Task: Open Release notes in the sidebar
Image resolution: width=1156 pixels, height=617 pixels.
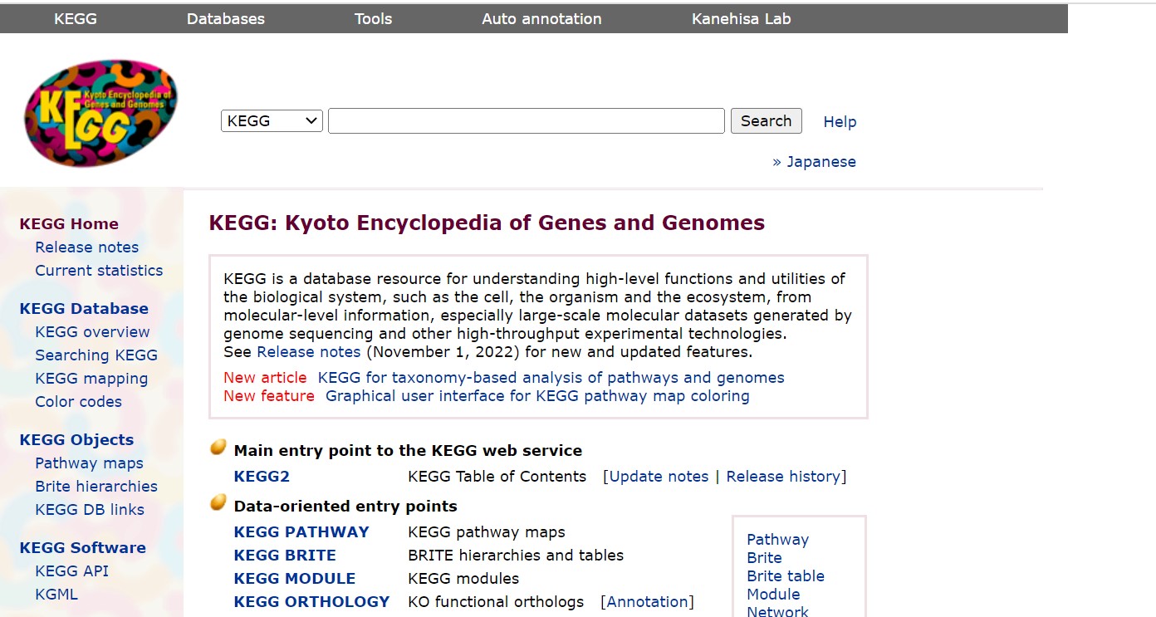Action: coord(86,247)
